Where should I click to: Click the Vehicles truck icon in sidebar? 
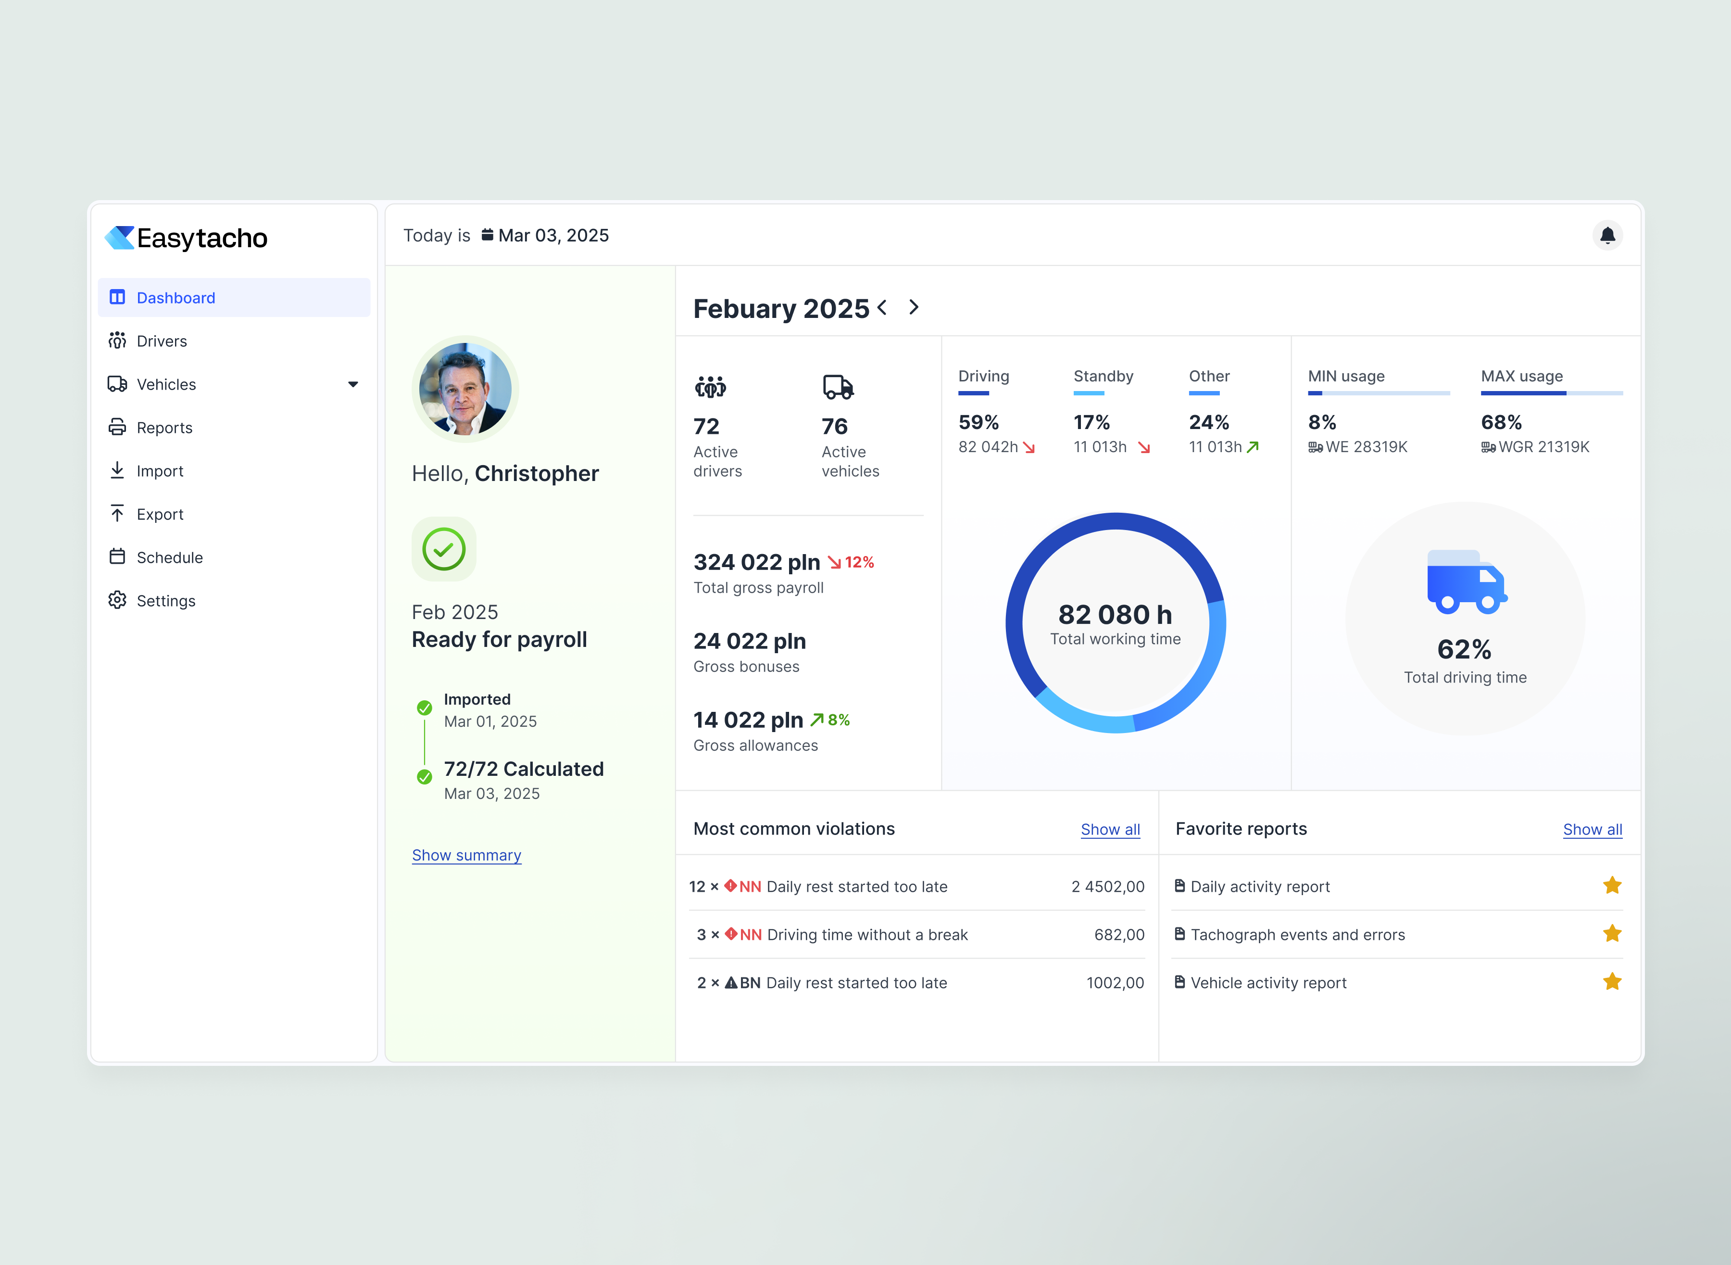117,384
